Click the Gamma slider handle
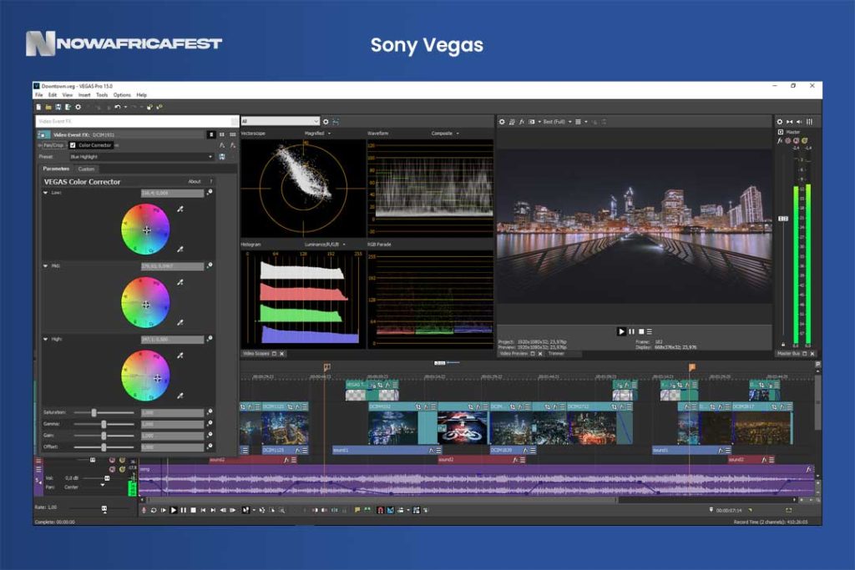 click(104, 424)
